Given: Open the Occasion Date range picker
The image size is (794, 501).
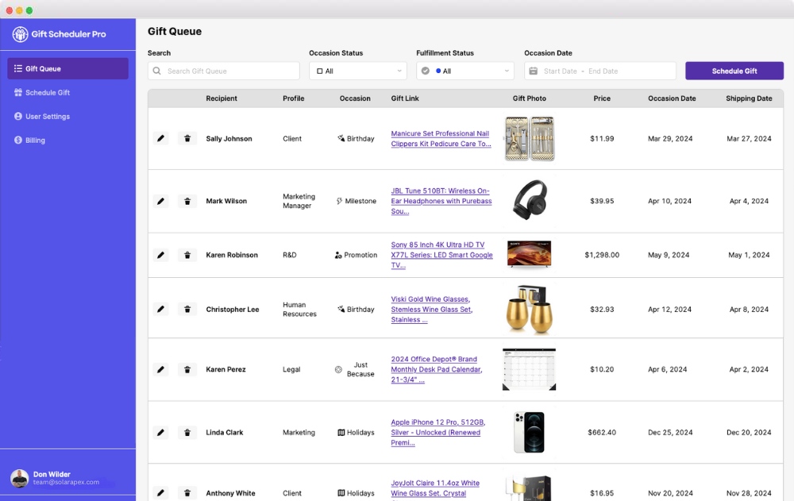Looking at the screenshot, I should 600,71.
